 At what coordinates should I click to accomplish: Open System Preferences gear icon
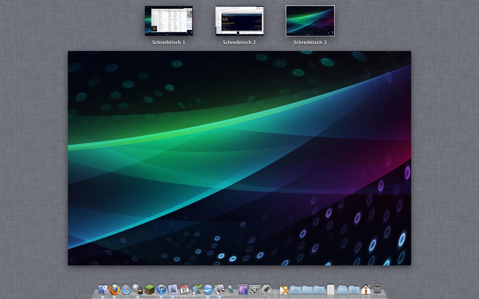click(x=255, y=290)
